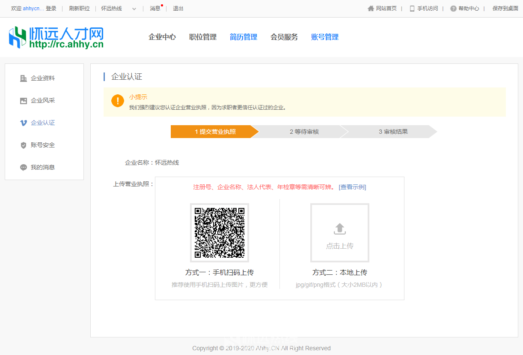The width and height of the screenshot is (523, 355).
Task: Click the shield icon for 账号安全
Action: 24,145
